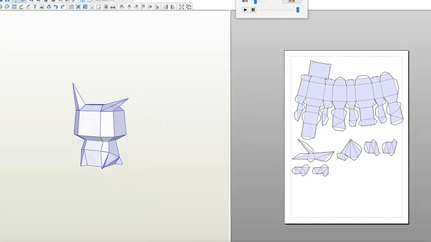Pause the unfolding animation
Screen dimensions: 431x242
253,10
